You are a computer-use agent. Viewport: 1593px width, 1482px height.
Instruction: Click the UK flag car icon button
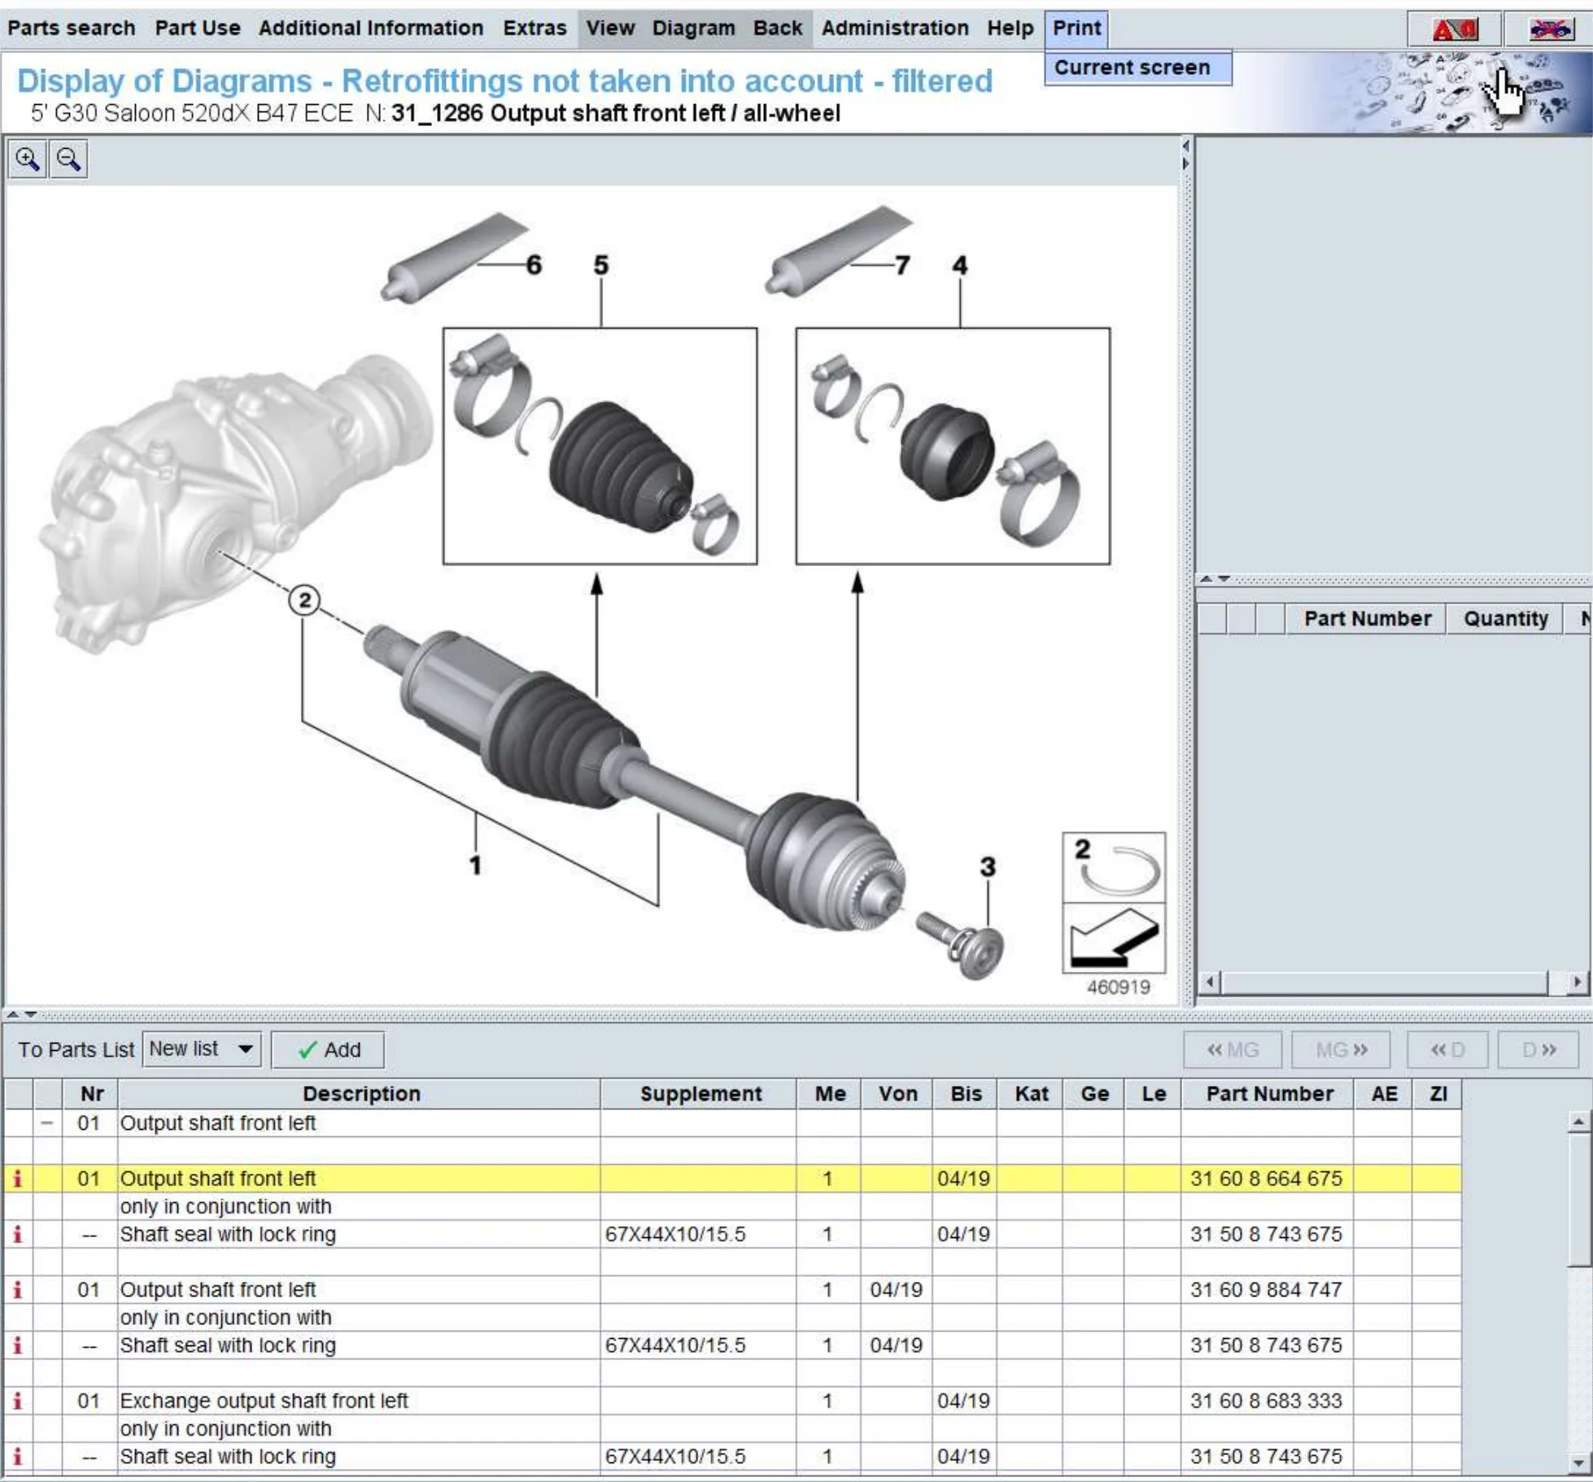tap(1549, 29)
